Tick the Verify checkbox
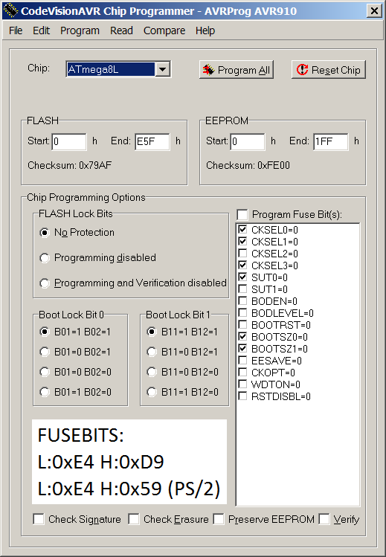This screenshot has width=386, height=557. click(x=324, y=519)
